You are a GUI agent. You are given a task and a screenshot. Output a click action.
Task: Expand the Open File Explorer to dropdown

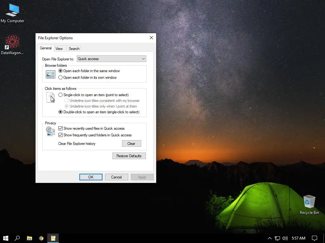[x=111, y=59]
